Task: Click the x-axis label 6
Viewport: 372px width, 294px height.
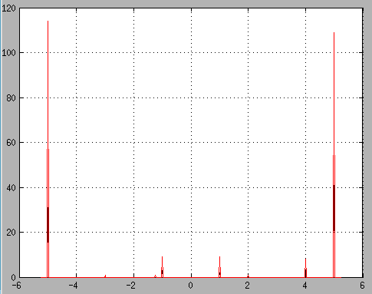Action: (362, 286)
